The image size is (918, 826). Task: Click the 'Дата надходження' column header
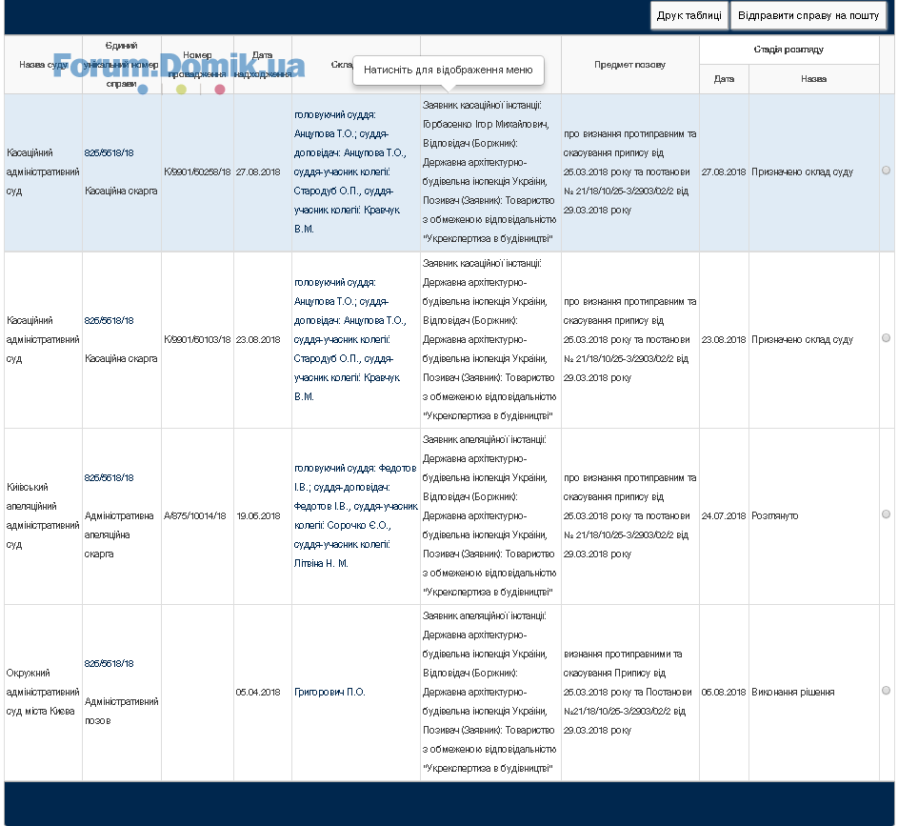click(262, 65)
